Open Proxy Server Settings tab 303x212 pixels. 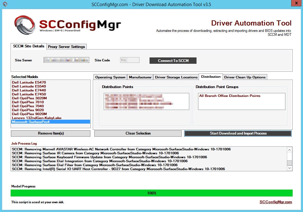tap(66, 46)
